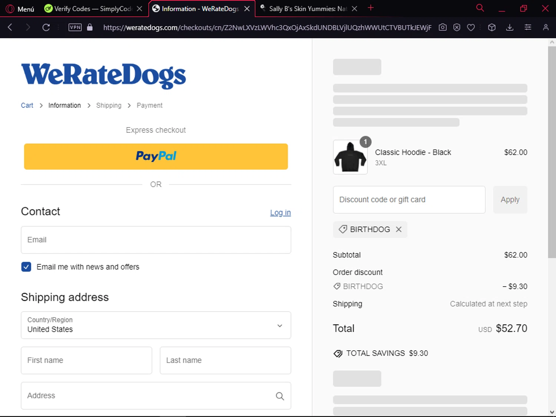Pay with the PayPal express button

[156, 156]
